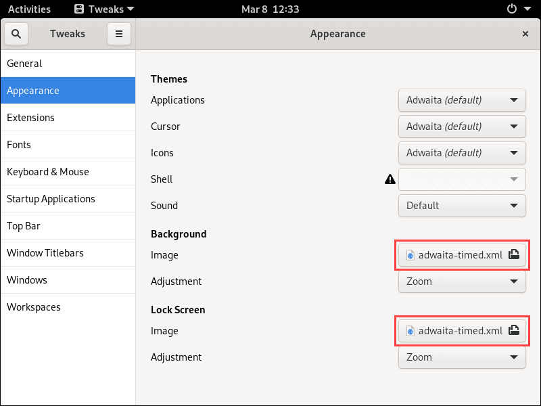Select General in the sidebar

point(68,64)
